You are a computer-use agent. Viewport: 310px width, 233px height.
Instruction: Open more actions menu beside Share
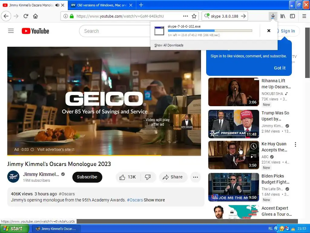[x=196, y=177]
